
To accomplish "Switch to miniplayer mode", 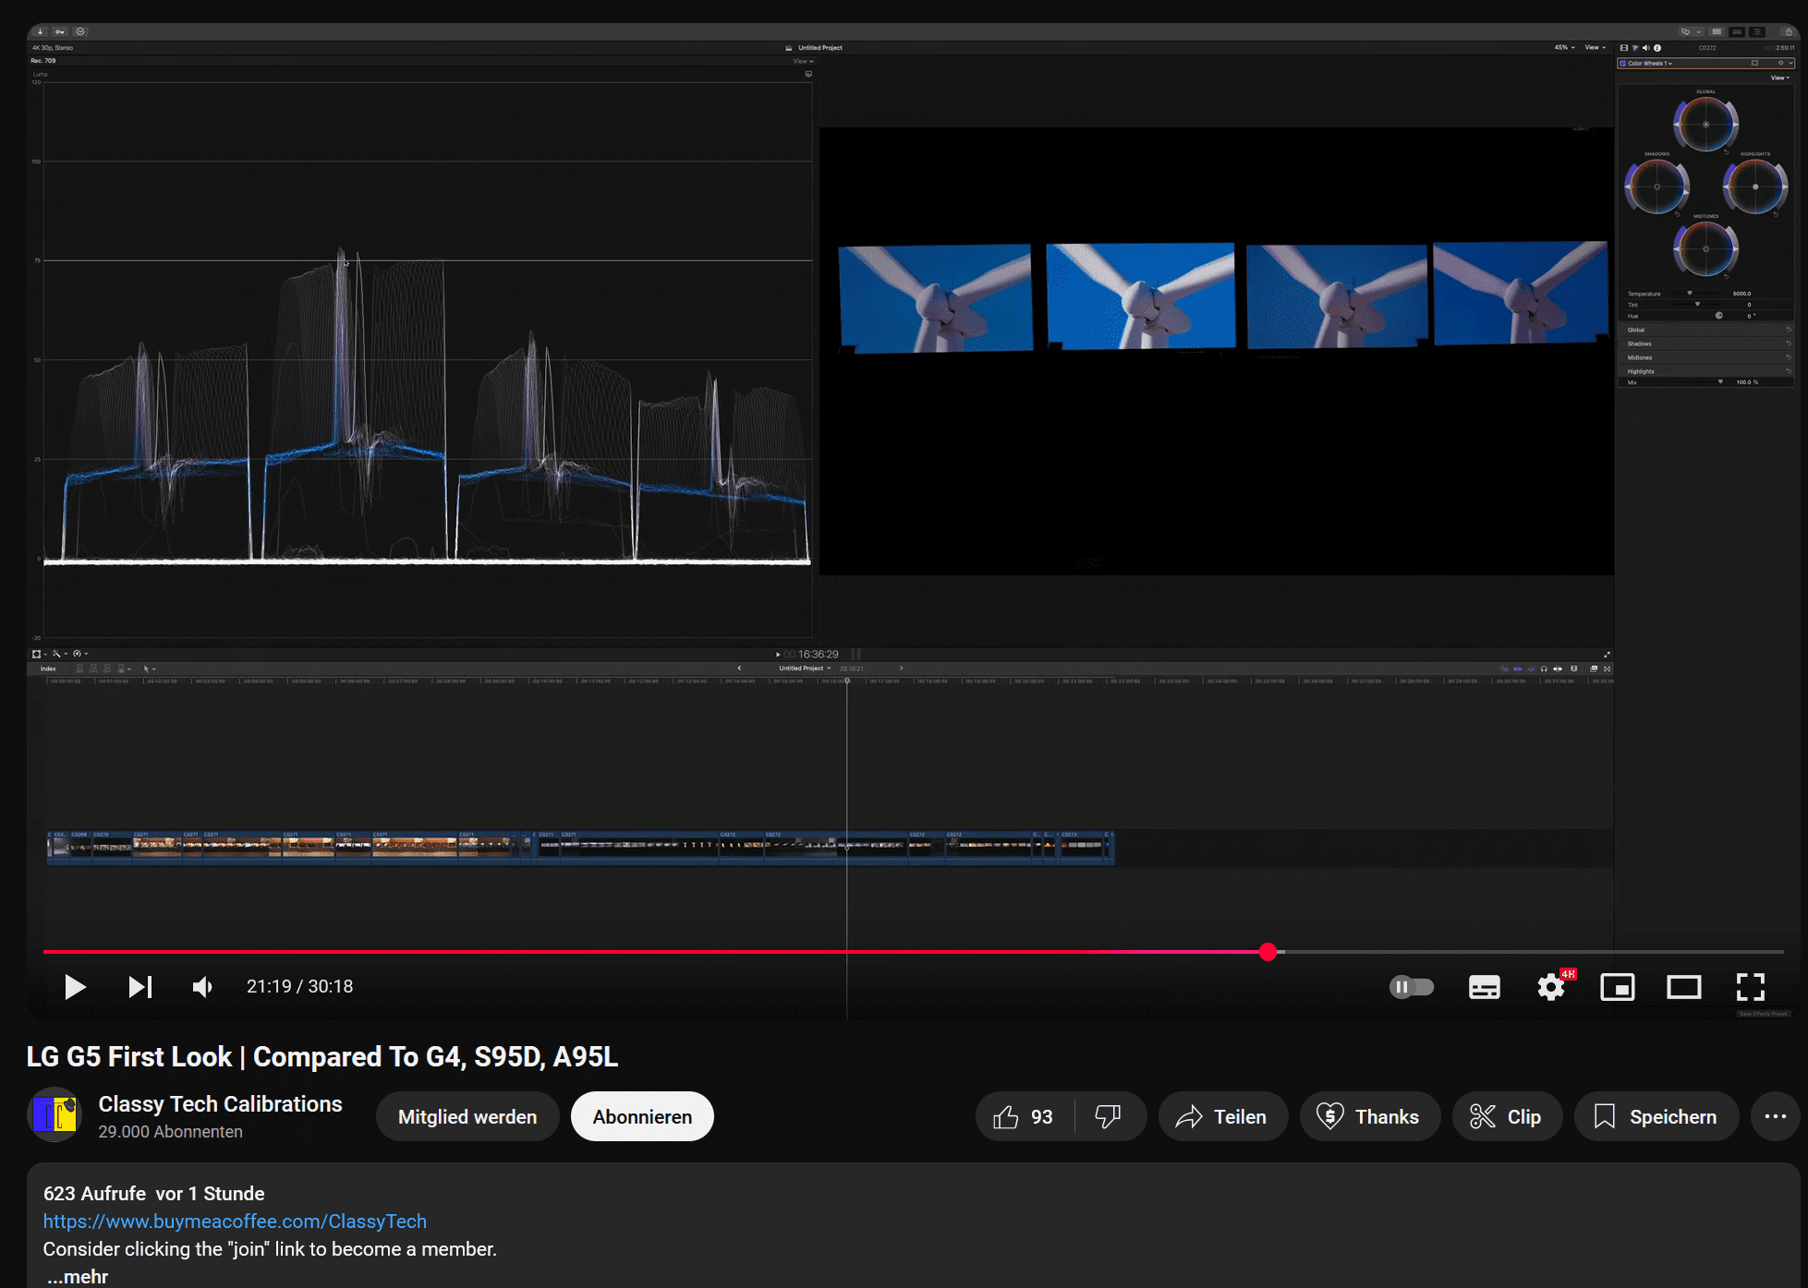I will point(1617,987).
